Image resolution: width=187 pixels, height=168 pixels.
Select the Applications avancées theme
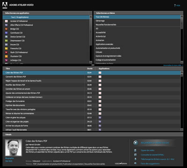137,44
